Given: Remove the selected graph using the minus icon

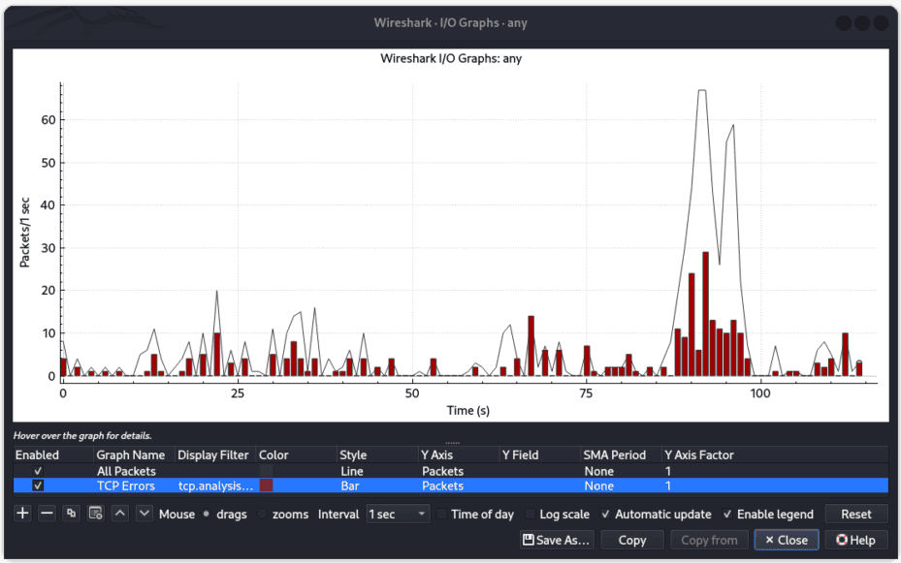Looking at the screenshot, I should pos(47,513).
